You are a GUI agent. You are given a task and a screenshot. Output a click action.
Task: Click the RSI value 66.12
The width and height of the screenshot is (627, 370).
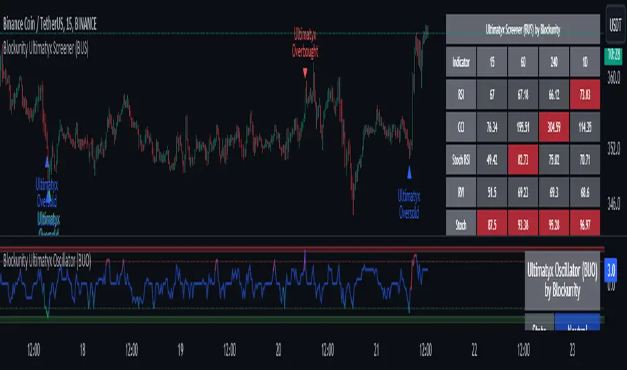(x=554, y=94)
